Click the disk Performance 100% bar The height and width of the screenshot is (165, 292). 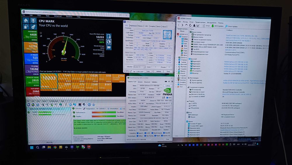pos(104,112)
